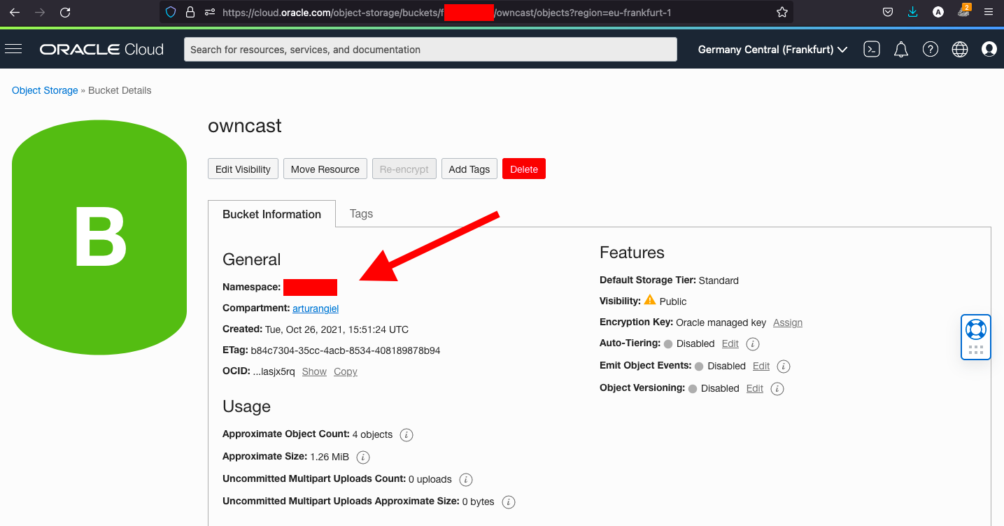Screen dimensions: 1004x526
Task: Open the browser downloads arrow
Action: [913, 13]
